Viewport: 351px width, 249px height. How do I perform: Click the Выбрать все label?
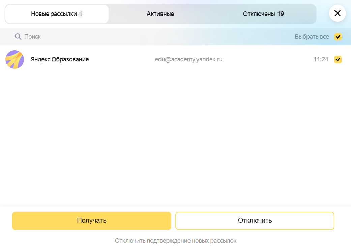tap(312, 37)
